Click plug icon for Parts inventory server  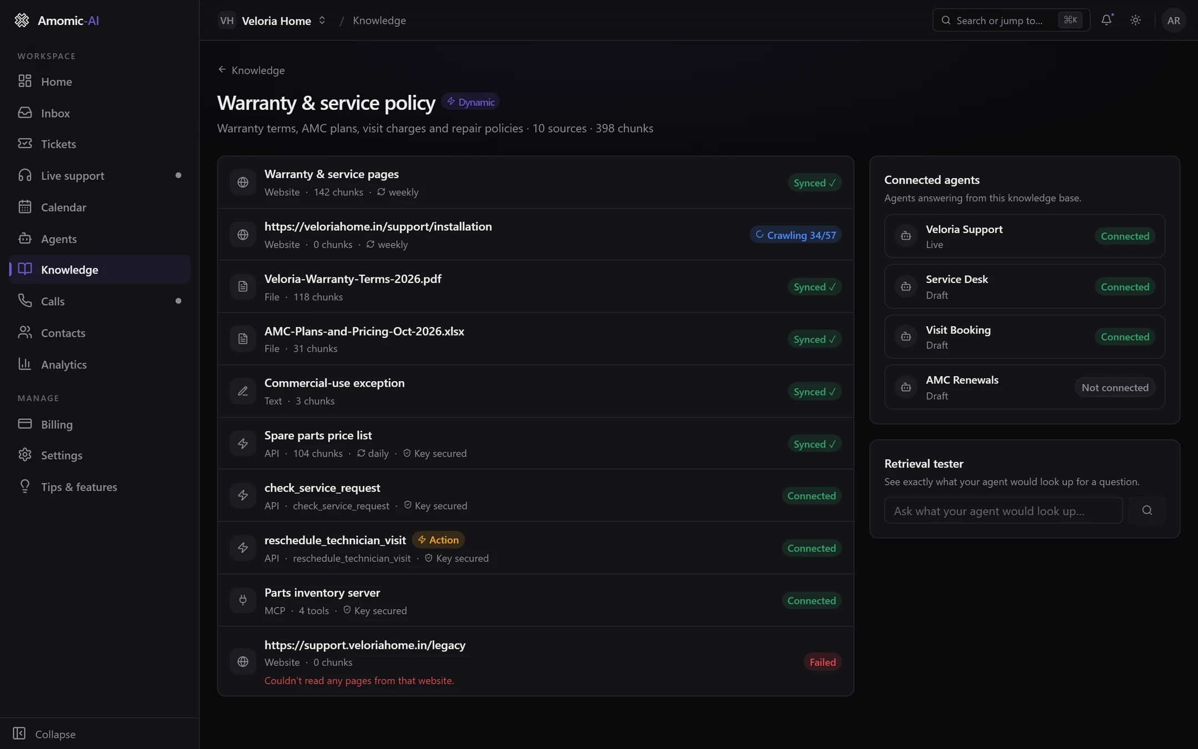pyautogui.click(x=243, y=600)
